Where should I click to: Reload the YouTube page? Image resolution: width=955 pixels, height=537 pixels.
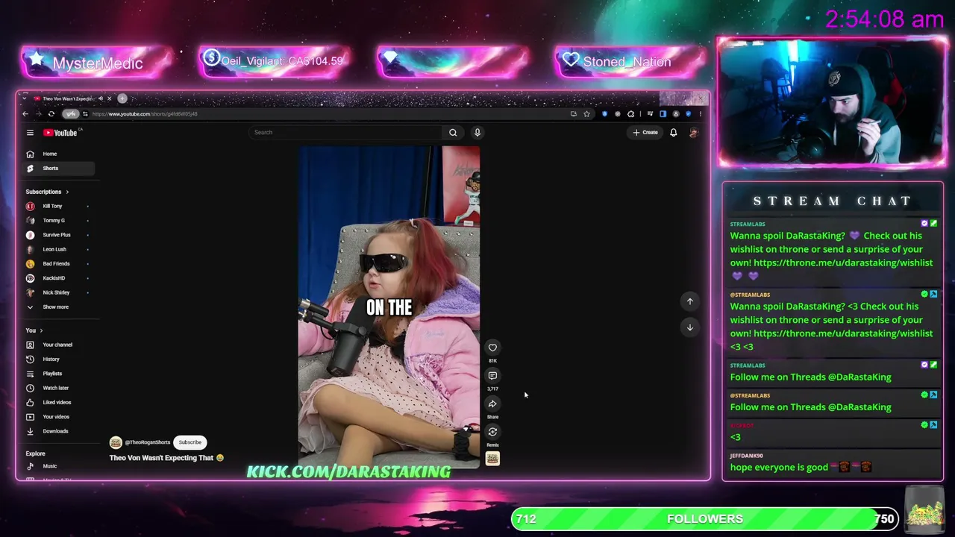(51, 114)
